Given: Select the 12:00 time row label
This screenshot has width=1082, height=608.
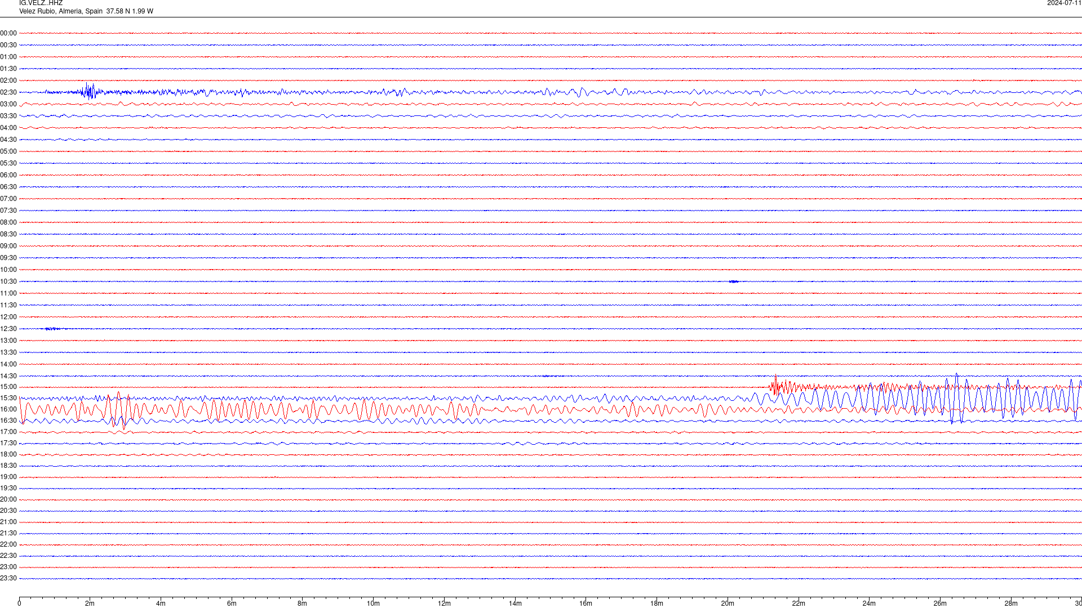Looking at the screenshot, I should point(8,317).
